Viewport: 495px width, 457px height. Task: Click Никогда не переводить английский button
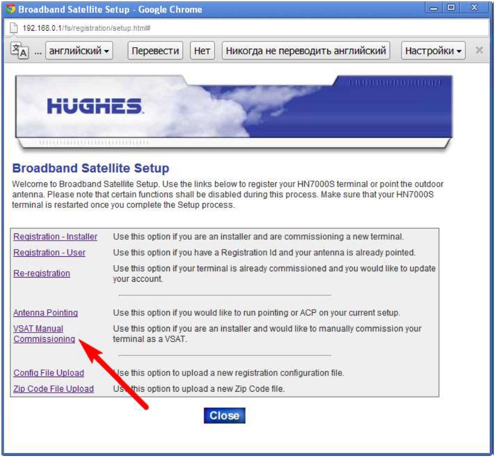[x=306, y=50]
